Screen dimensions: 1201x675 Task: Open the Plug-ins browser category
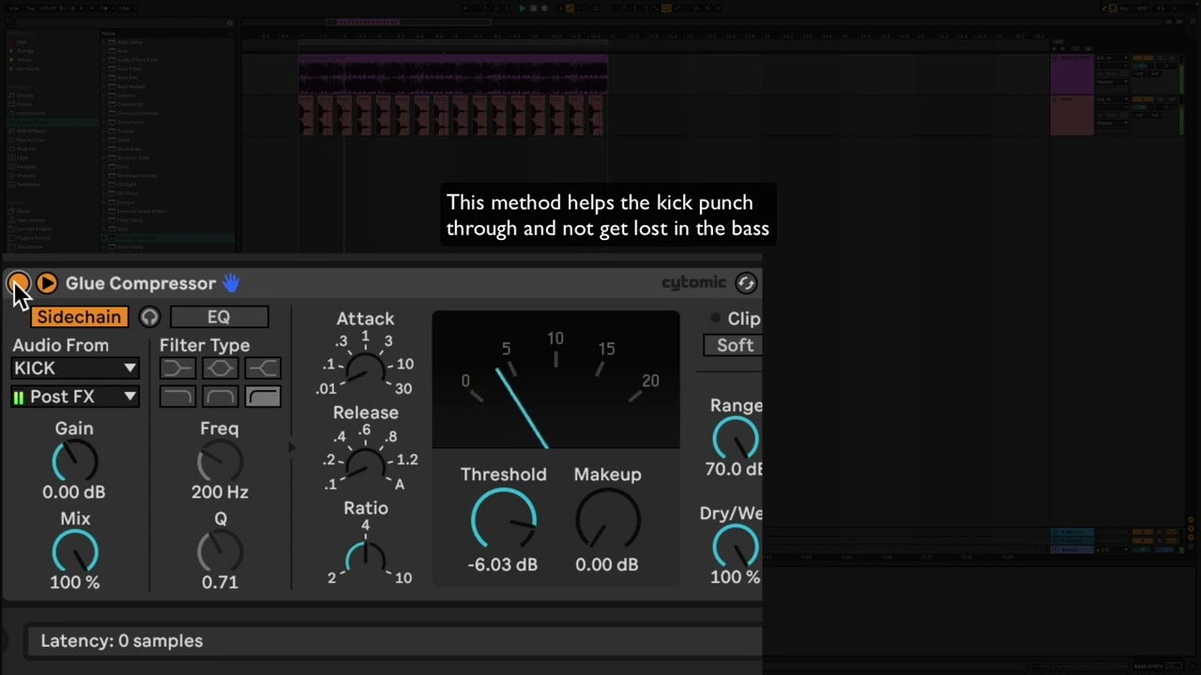(26, 149)
